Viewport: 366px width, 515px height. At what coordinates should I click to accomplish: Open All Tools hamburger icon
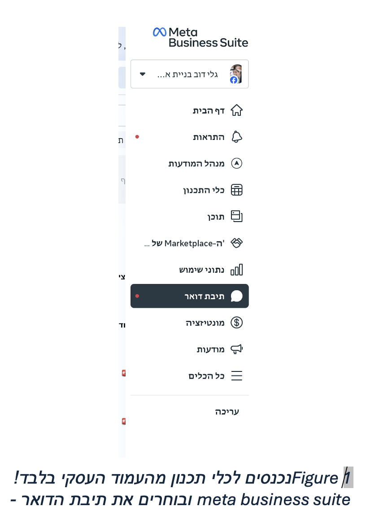(x=236, y=375)
